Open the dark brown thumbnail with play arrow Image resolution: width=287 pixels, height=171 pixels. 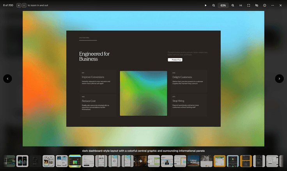(x=140, y=161)
